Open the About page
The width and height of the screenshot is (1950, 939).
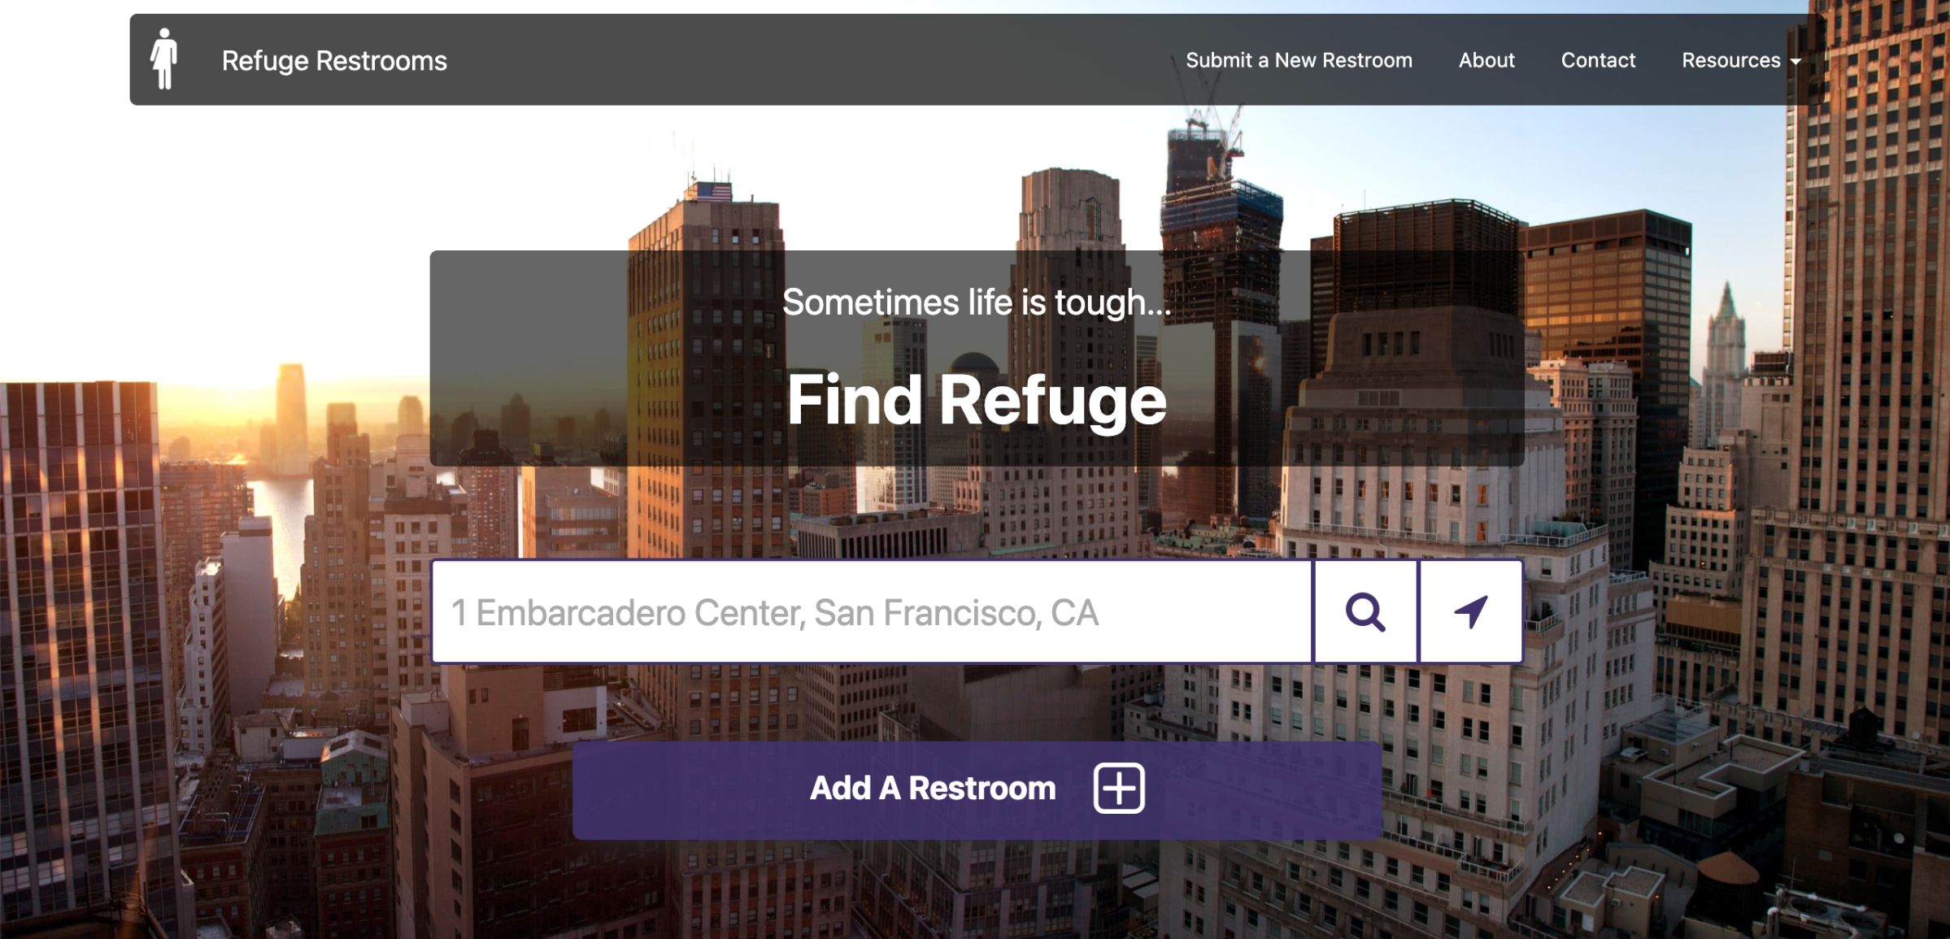click(1486, 60)
